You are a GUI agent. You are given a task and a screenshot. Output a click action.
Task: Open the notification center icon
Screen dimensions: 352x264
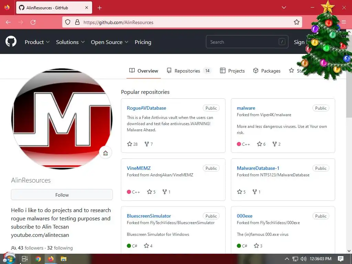(341, 259)
